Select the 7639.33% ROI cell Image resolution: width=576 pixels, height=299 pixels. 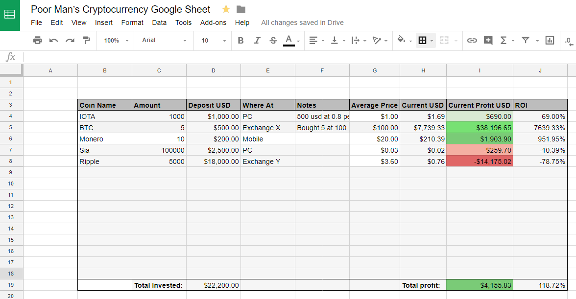click(540, 128)
